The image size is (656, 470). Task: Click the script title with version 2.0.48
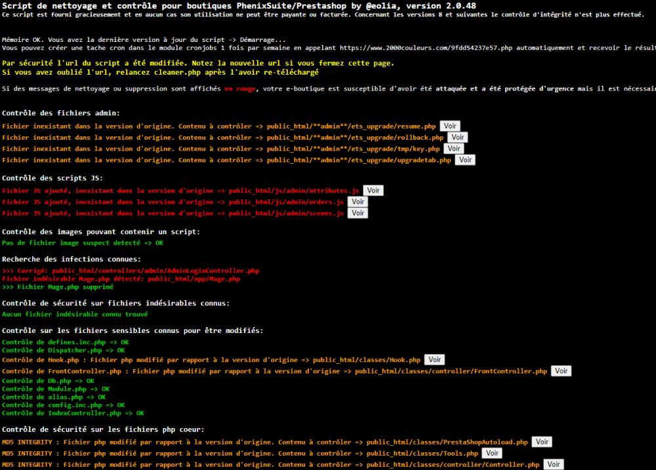click(x=239, y=6)
